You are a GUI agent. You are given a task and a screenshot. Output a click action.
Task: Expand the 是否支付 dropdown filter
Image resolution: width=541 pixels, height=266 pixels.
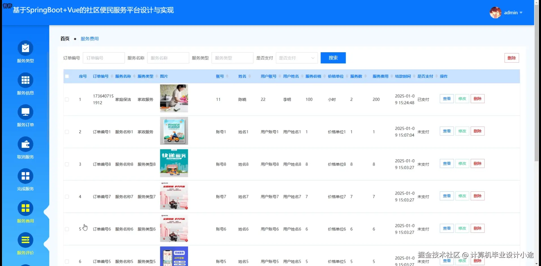point(297,58)
